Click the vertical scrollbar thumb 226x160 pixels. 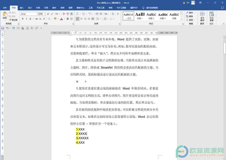click(224, 48)
